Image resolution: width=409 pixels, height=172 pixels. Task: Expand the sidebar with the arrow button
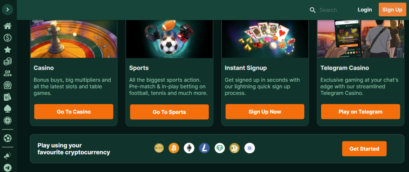(8, 10)
